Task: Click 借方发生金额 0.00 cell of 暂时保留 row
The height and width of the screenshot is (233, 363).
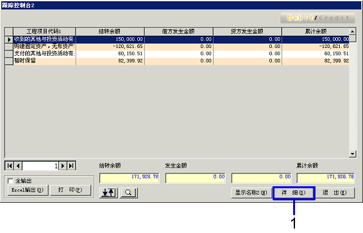Action: click(178, 61)
